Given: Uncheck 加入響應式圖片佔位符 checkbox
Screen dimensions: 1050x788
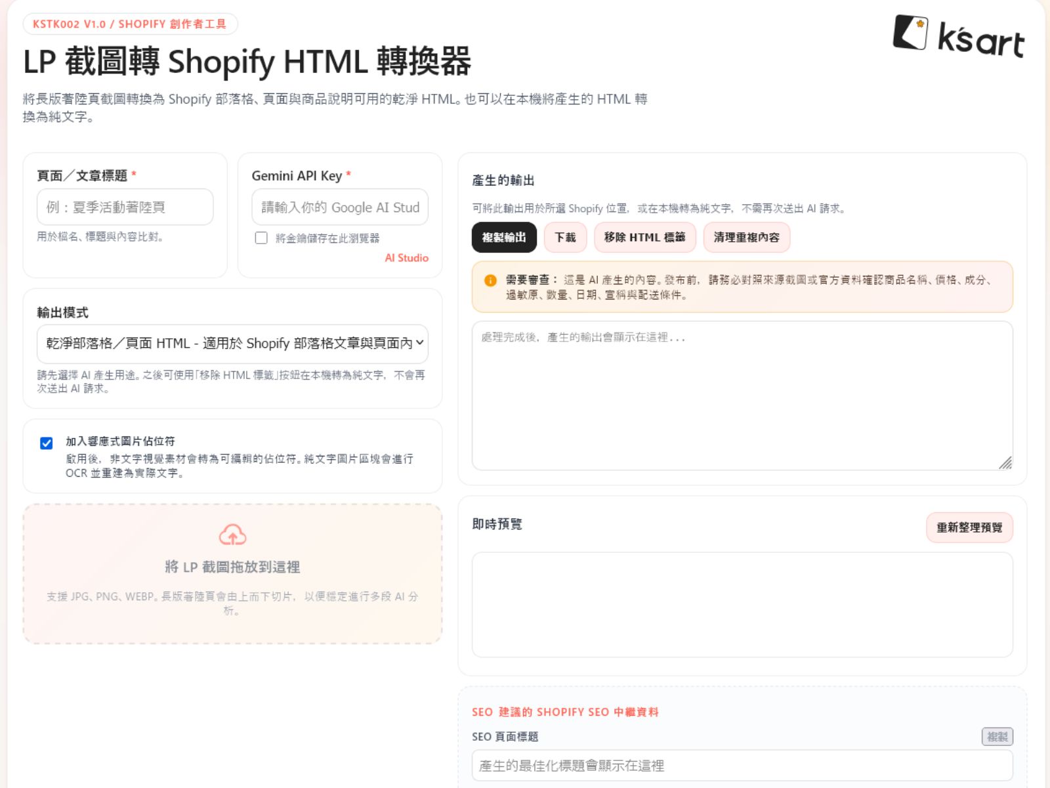Looking at the screenshot, I should (46, 443).
